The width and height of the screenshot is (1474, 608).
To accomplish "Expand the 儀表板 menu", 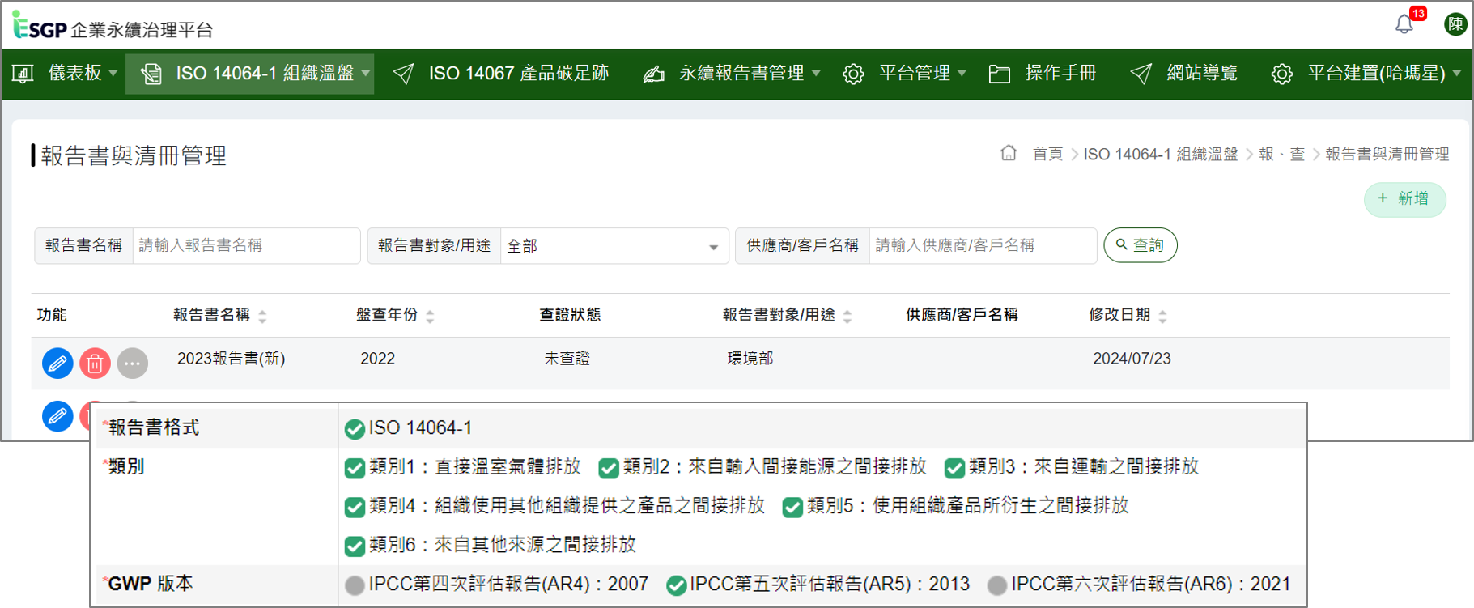I will [x=113, y=73].
